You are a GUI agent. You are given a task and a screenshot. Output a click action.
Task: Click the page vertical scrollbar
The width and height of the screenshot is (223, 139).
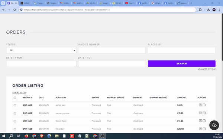click(x=222, y=37)
